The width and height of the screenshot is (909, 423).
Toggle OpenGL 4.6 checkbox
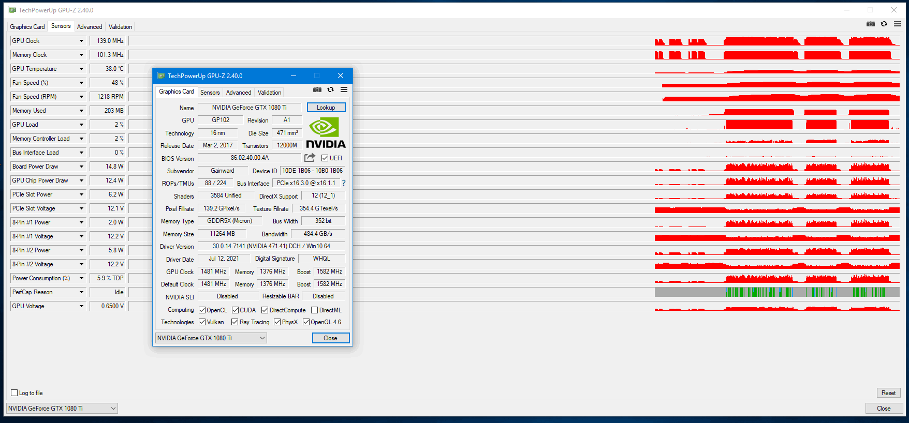pyautogui.click(x=306, y=322)
